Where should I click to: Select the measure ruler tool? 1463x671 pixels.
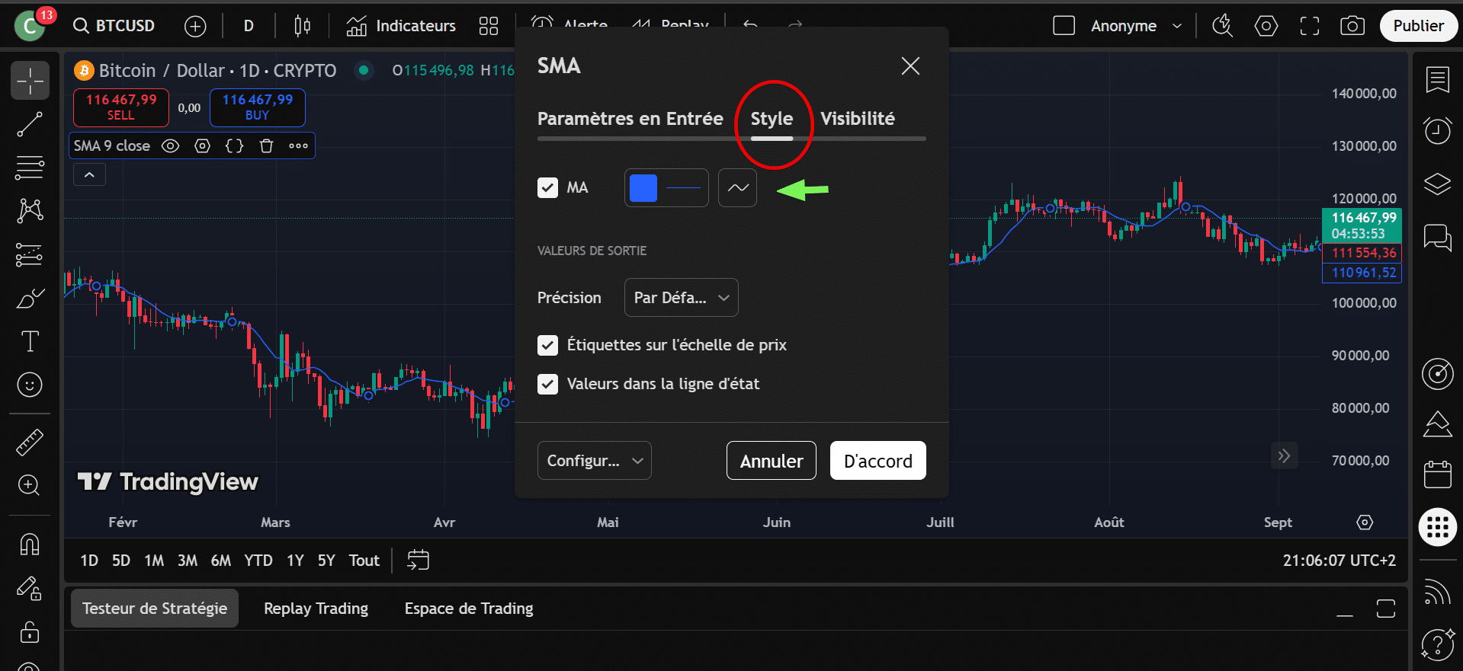[30, 442]
